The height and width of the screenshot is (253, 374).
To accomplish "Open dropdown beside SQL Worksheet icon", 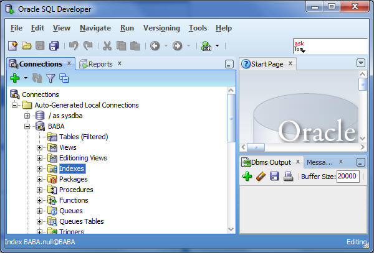I will tap(217, 45).
